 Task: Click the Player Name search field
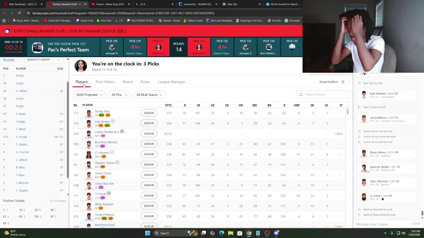(323, 95)
